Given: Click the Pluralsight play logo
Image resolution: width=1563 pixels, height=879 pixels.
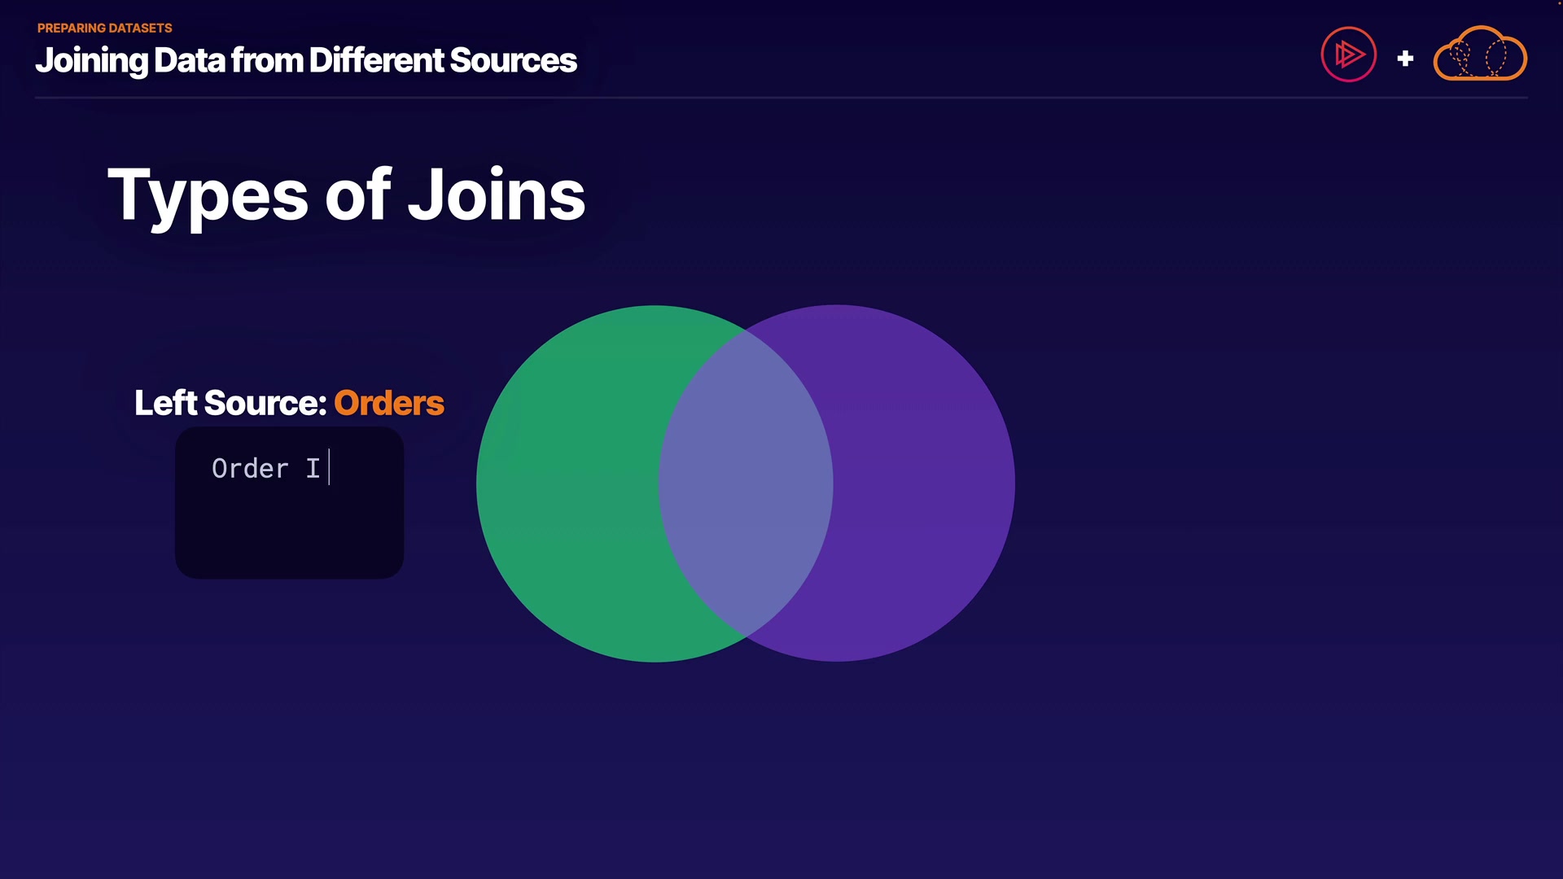Looking at the screenshot, I should tap(1348, 55).
